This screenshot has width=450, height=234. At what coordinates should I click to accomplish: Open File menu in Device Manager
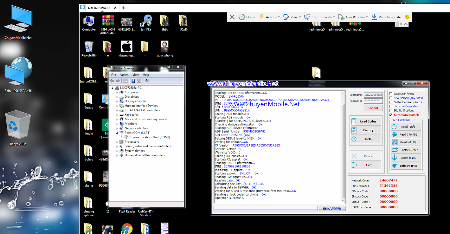pyautogui.click(x=113, y=75)
